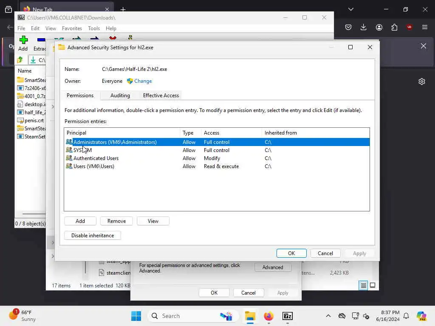Click Cancel in the Properties dialog behind
The width and height of the screenshot is (435, 326).
[248, 293]
